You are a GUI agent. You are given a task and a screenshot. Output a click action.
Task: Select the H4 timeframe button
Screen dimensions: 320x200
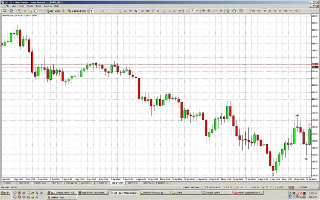click(x=280, y=11)
